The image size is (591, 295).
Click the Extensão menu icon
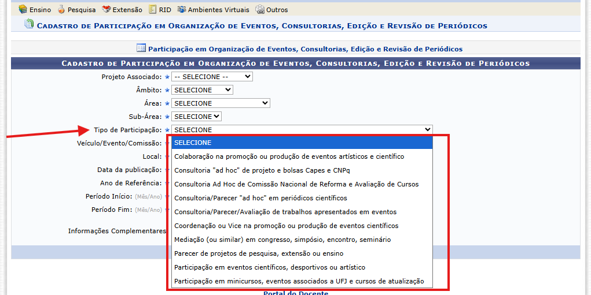coord(107,9)
